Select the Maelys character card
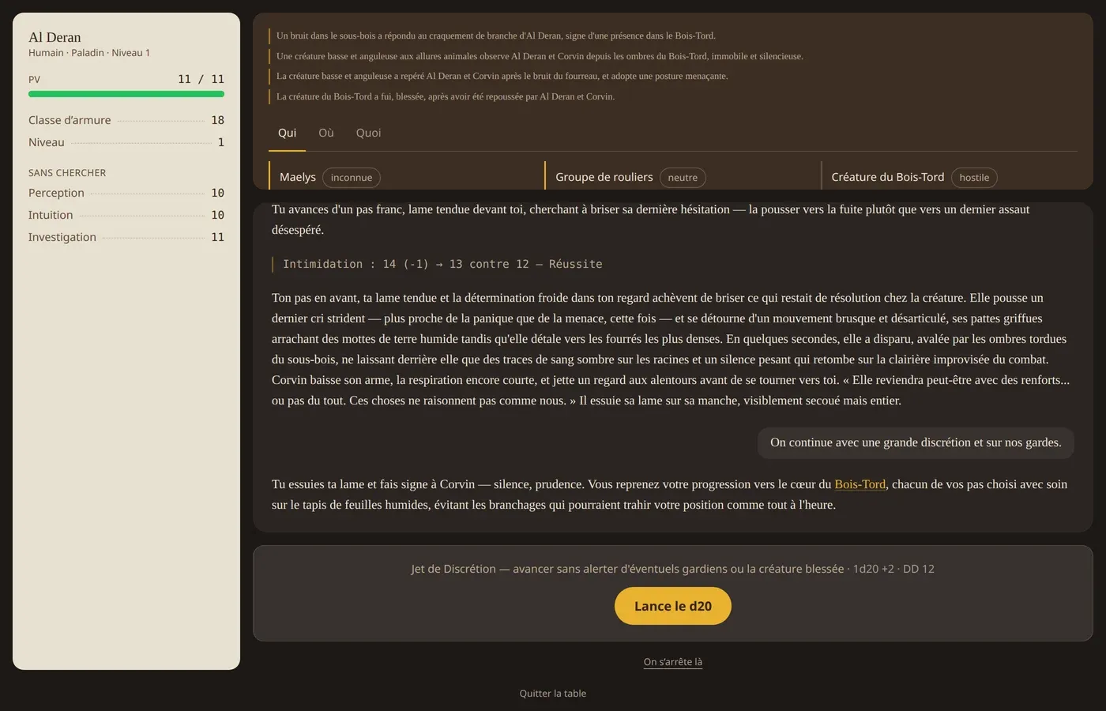 399,177
